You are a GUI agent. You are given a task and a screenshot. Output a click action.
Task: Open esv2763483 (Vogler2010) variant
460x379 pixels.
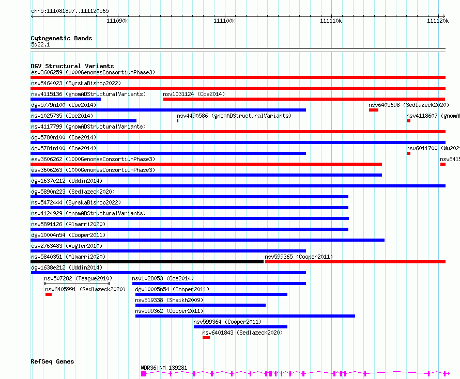point(67,246)
